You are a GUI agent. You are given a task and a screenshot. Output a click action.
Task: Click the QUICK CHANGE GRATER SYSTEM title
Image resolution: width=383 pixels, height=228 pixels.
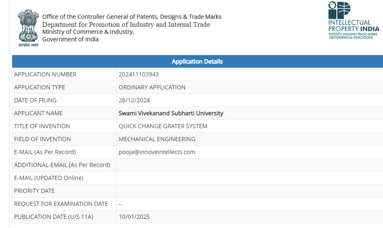pos(163,126)
